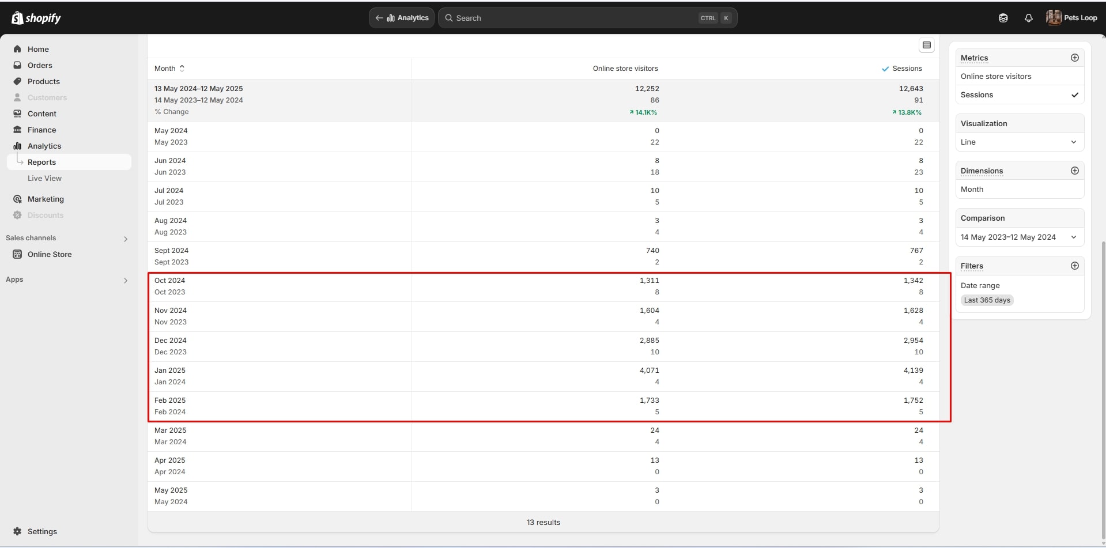Image resolution: width=1106 pixels, height=548 pixels.
Task: Open the Comparison date range dropdown
Action: click(x=1019, y=237)
